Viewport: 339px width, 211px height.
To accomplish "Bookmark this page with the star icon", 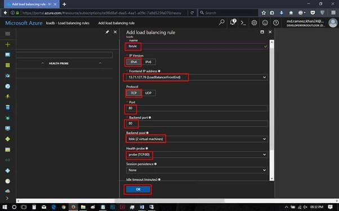I will pos(264,13).
